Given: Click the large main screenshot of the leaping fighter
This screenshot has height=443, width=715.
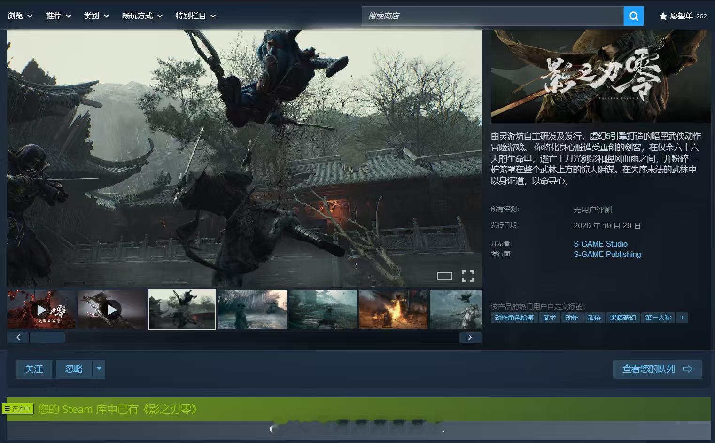Looking at the screenshot, I should click(x=244, y=158).
